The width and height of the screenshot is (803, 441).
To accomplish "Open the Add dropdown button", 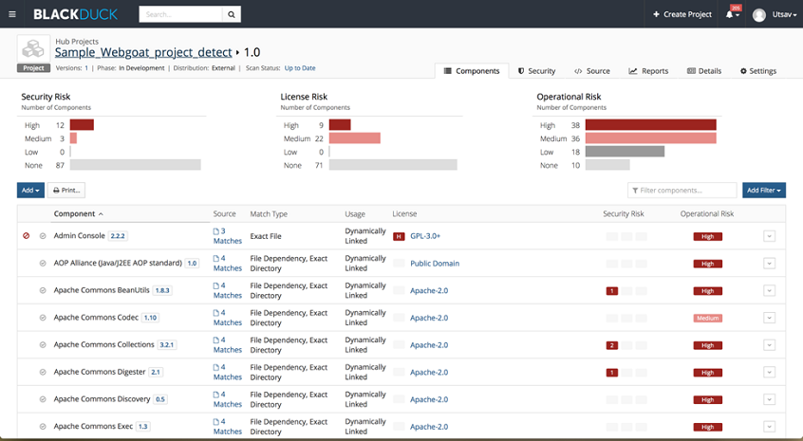I will (30, 191).
